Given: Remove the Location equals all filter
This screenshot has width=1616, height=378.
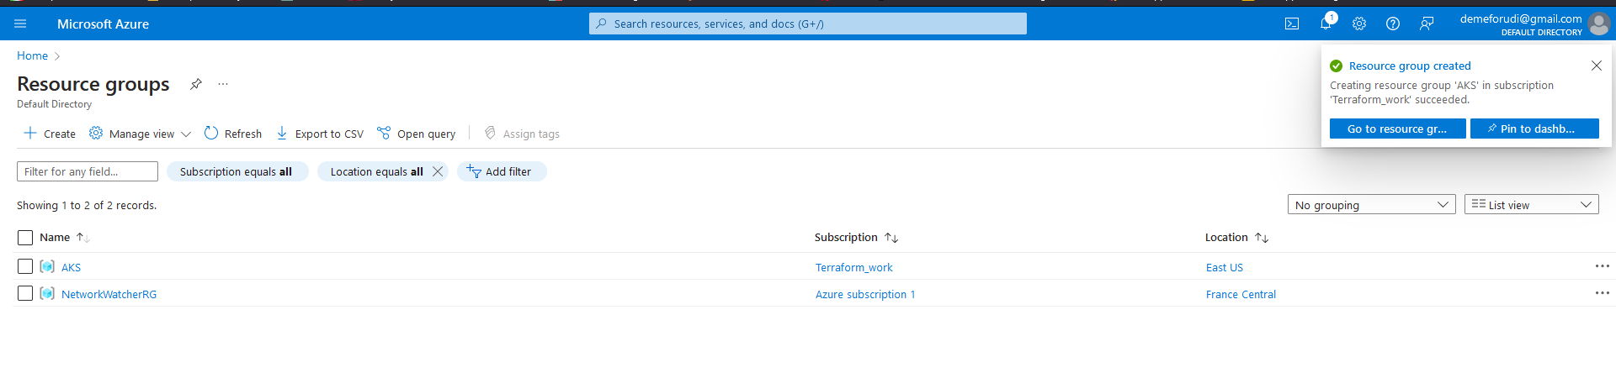Looking at the screenshot, I should [438, 171].
